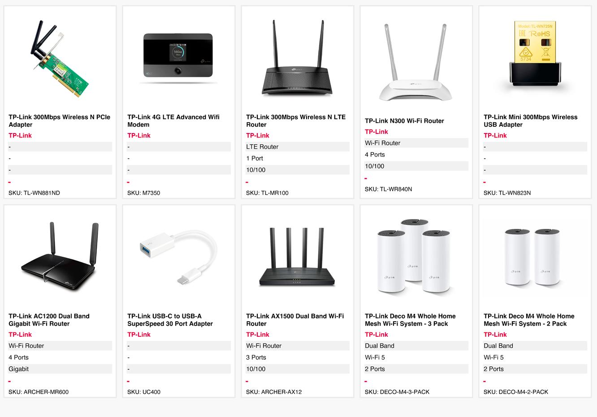Click TP-Link Mini 300Mbps Wireless USB Adapter title
597x417 pixels.
click(531, 121)
